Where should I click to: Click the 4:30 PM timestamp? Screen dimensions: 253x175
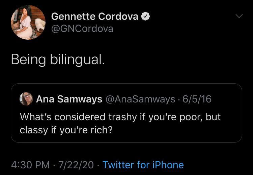point(31,165)
